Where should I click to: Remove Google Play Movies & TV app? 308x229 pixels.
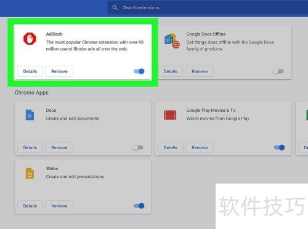coord(200,147)
